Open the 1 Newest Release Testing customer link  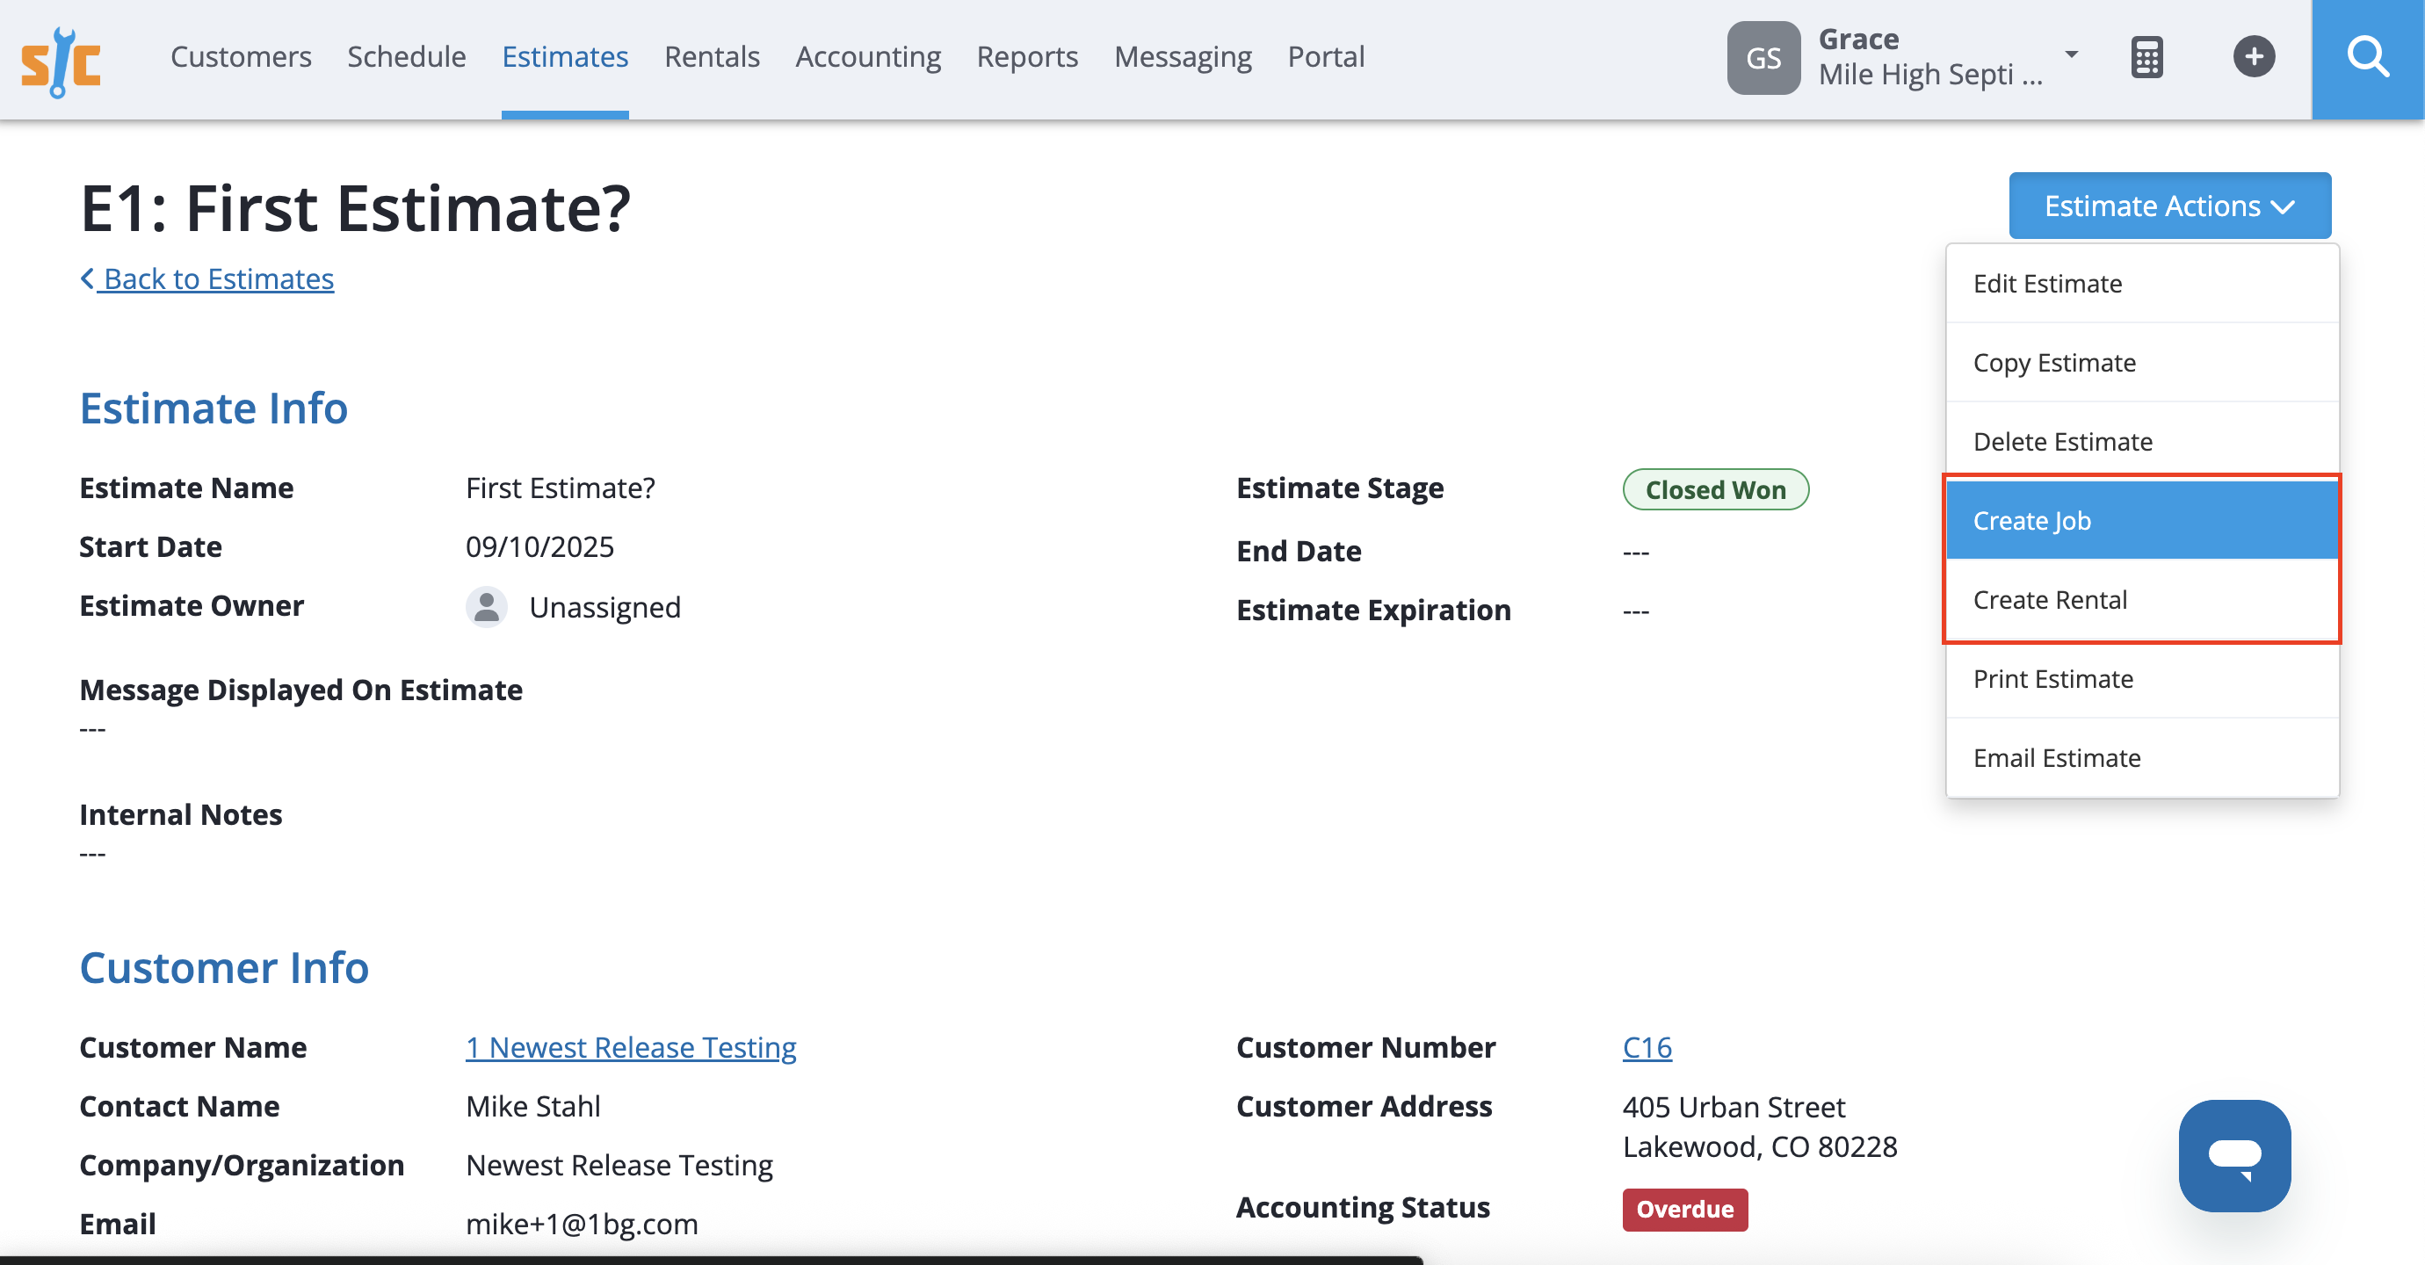click(x=631, y=1046)
